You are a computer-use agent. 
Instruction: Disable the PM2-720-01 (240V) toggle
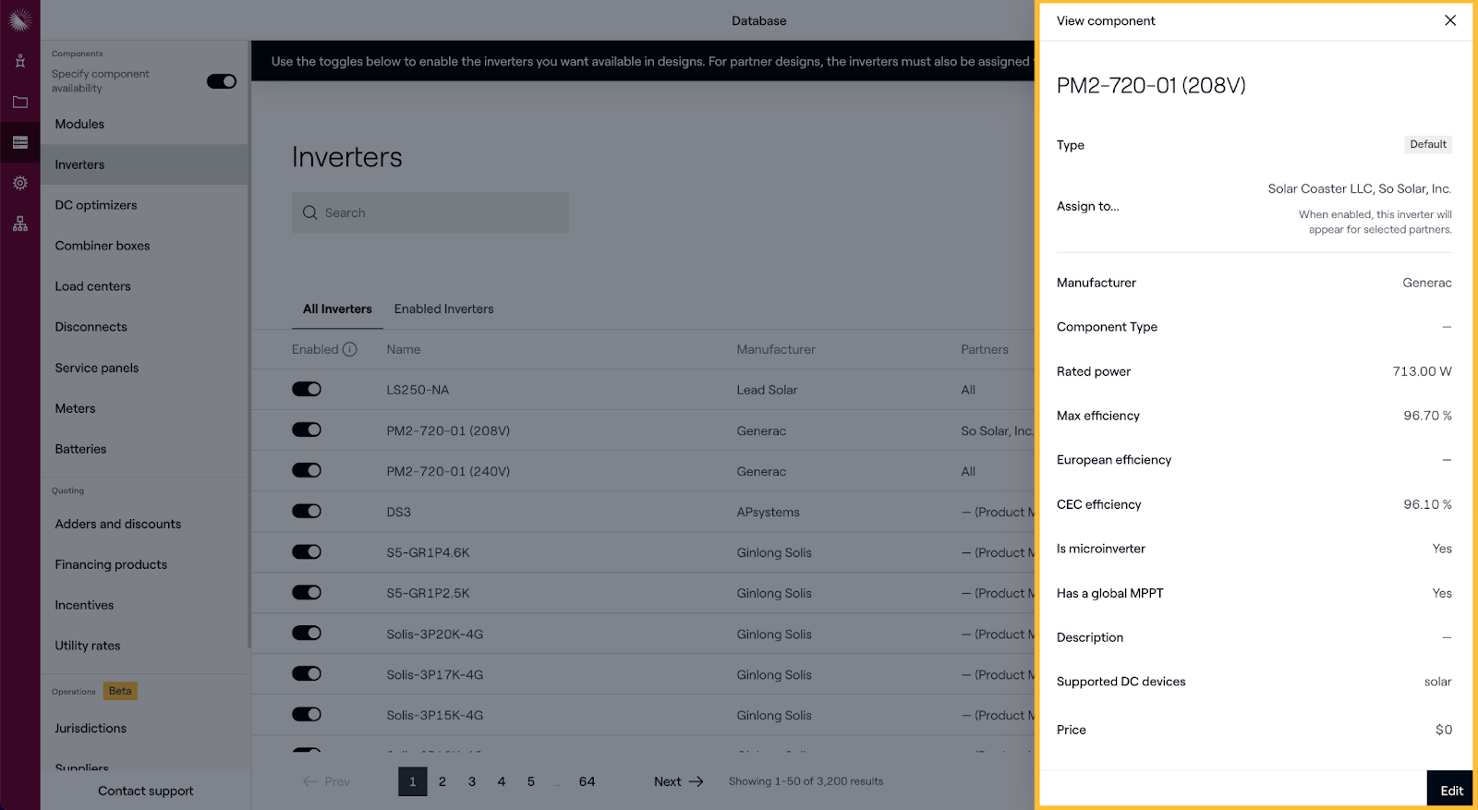pos(307,470)
